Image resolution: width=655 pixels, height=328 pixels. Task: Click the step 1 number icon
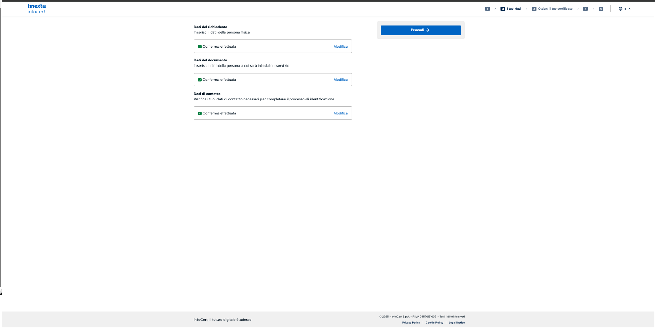click(x=487, y=9)
